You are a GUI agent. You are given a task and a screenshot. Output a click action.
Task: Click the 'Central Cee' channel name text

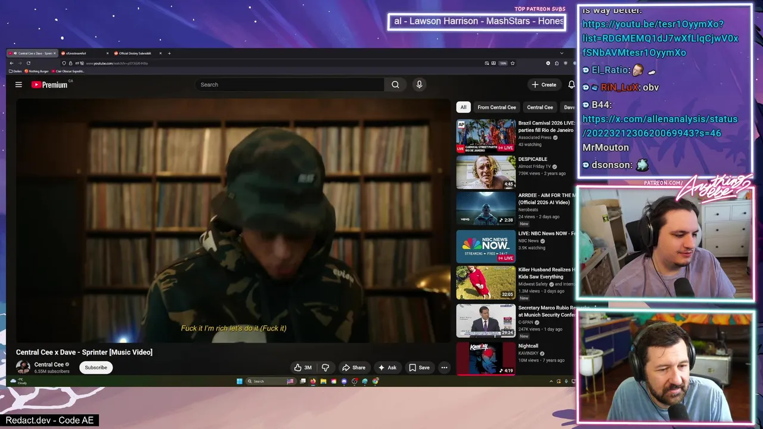point(49,365)
